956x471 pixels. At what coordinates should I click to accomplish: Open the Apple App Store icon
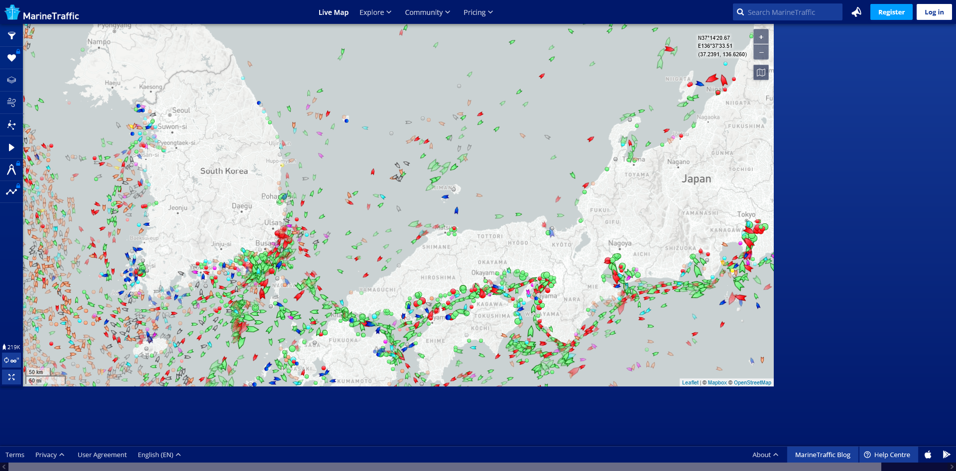(x=928, y=455)
